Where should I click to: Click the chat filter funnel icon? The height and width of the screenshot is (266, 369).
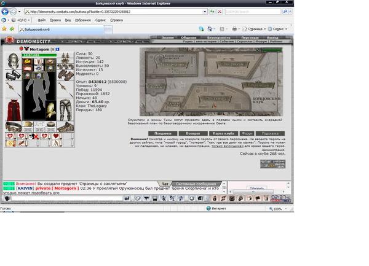146,198
